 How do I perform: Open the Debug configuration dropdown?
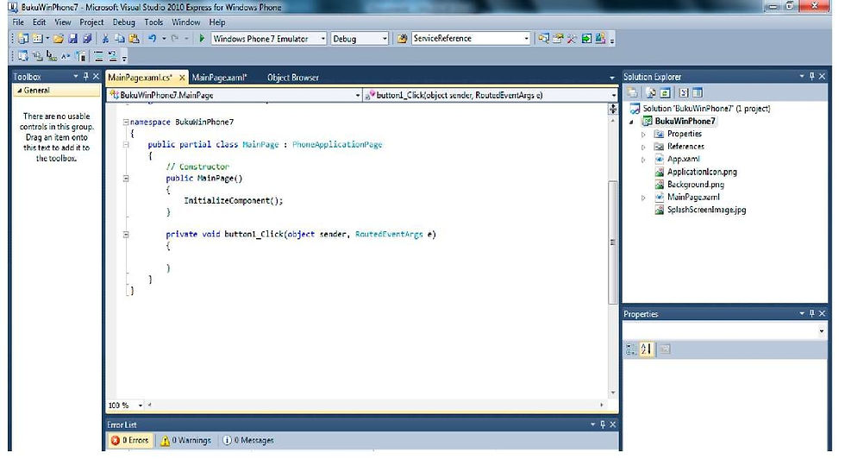pos(385,39)
